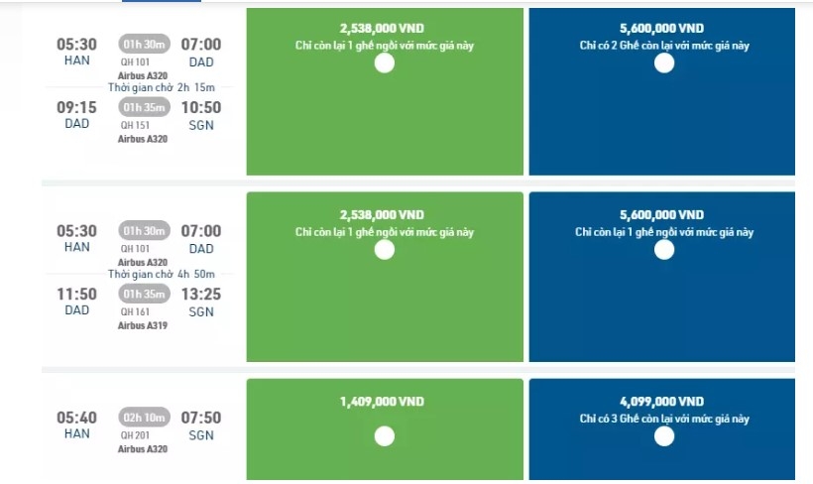
Task: Click the 01h 35m badge on flight QH 161
Action: coord(145,294)
